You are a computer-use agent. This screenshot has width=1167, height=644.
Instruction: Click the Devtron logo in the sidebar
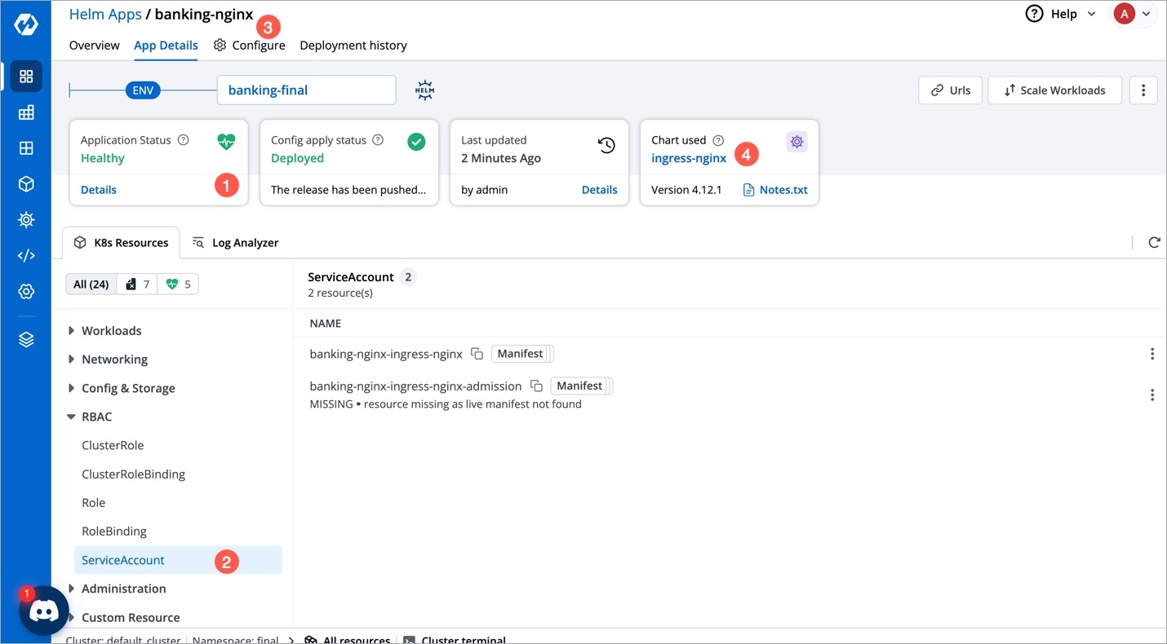[x=26, y=24]
